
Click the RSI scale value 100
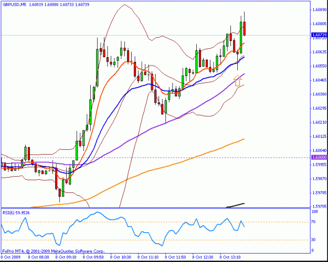[x=315, y=212]
